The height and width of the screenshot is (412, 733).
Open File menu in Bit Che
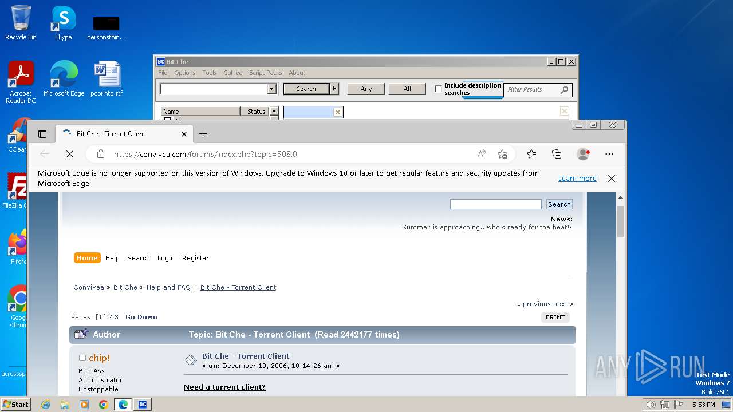[x=163, y=73]
